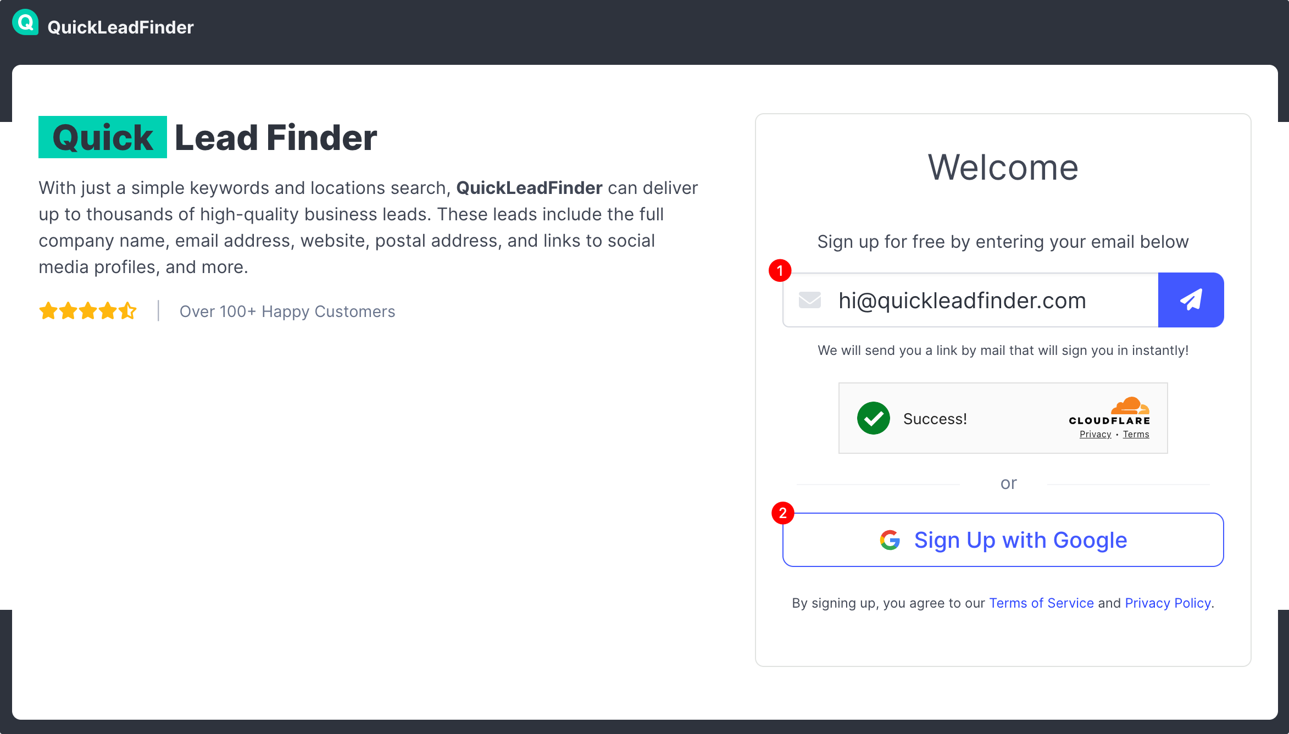1289x734 pixels.
Task: Click the Over 100+ Happy Customers text
Action: coord(287,312)
